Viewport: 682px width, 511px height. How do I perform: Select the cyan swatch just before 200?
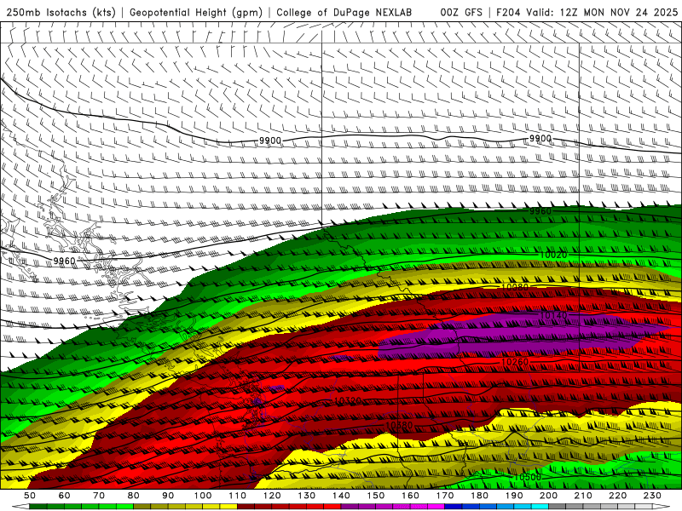point(540,507)
